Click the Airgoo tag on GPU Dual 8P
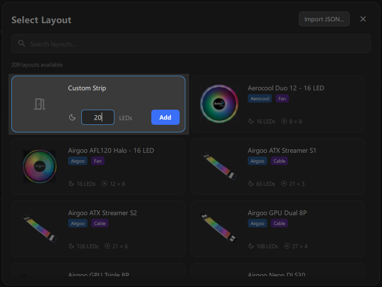 click(257, 223)
